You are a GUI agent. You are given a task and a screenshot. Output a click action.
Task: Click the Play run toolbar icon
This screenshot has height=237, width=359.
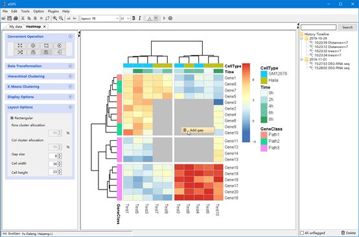point(164,18)
